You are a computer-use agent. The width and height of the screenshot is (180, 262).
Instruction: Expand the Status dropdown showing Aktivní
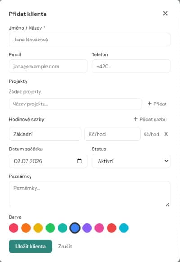click(x=131, y=161)
